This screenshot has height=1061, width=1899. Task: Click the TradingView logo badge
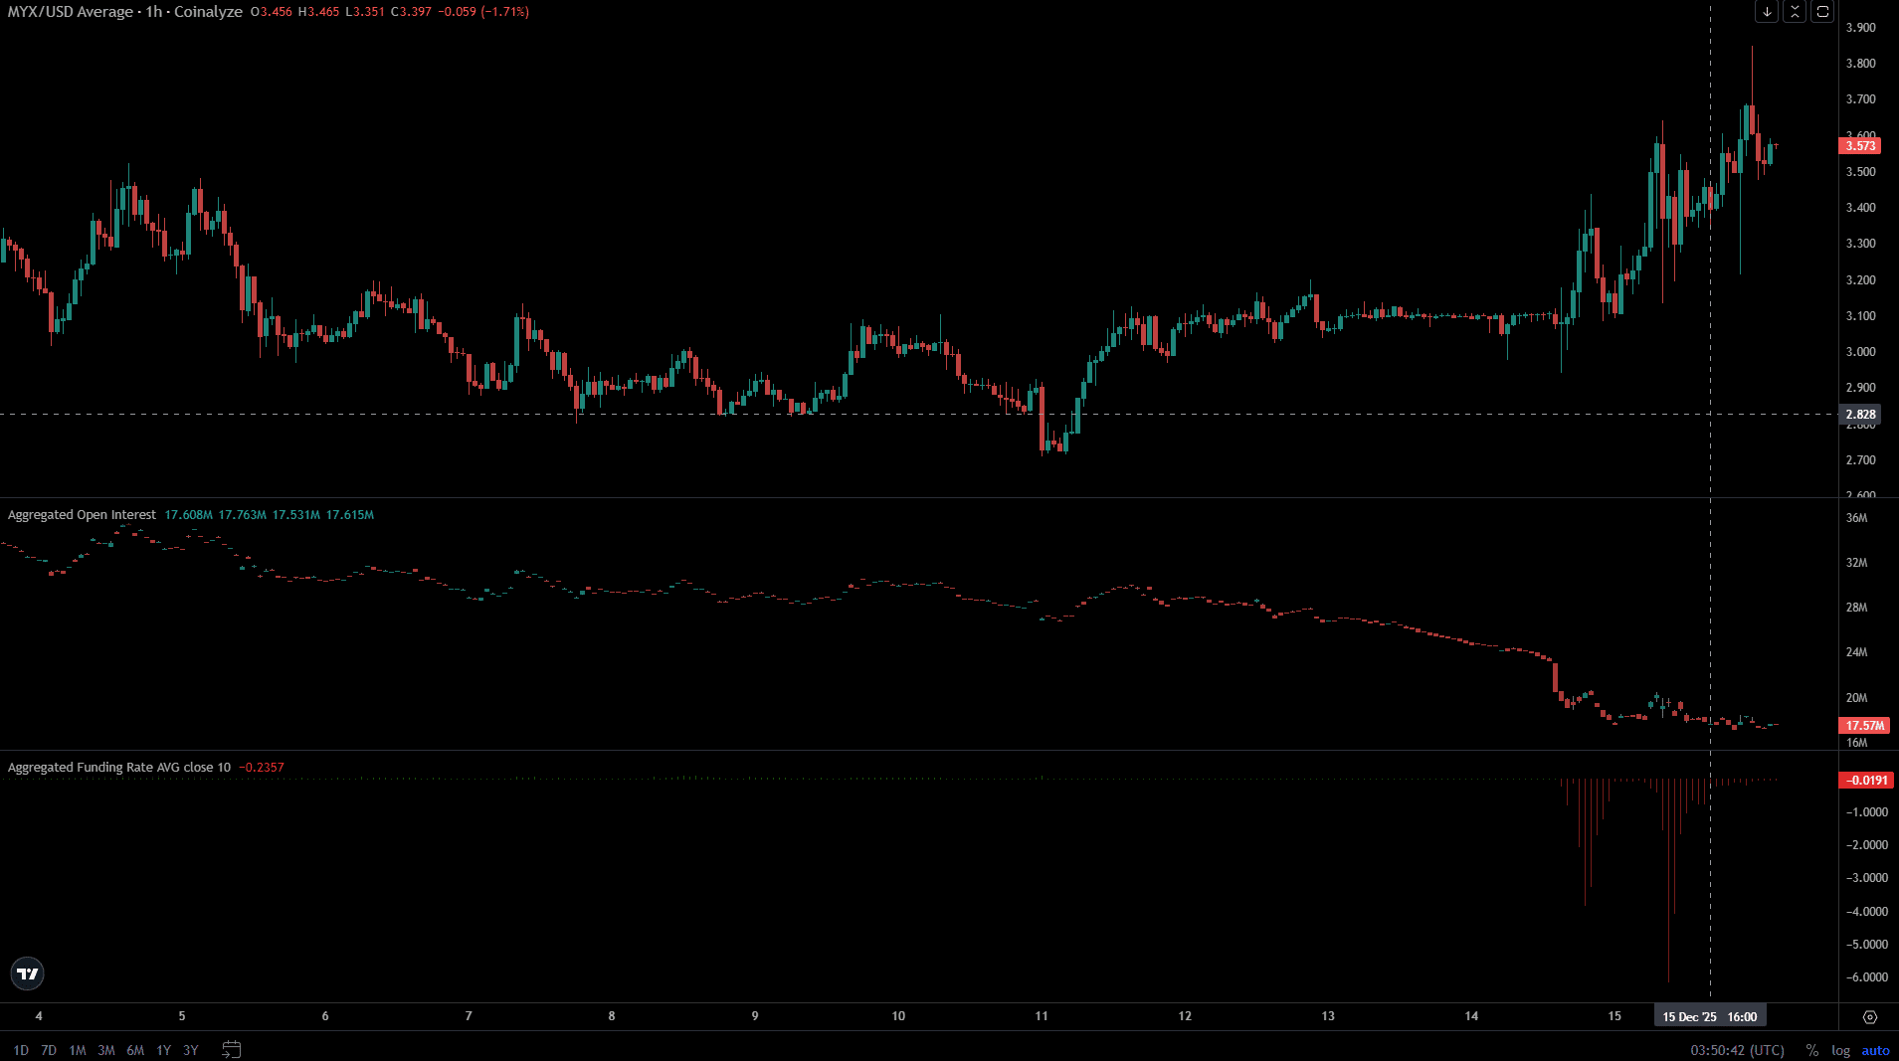pos(28,973)
